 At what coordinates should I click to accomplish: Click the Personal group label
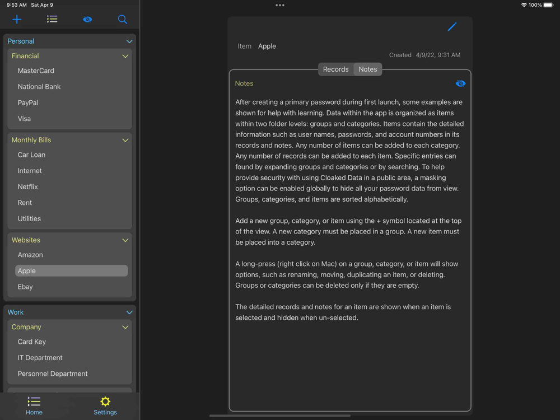click(x=21, y=41)
